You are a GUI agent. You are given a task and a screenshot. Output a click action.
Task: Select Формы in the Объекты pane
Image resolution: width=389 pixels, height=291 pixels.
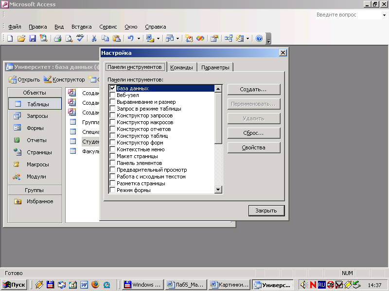(x=35, y=128)
